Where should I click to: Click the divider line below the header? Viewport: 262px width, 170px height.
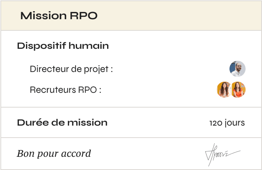coord(131,30)
